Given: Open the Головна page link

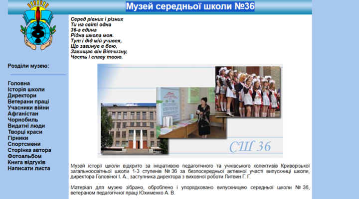Looking at the screenshot, I should pos(19,83).
